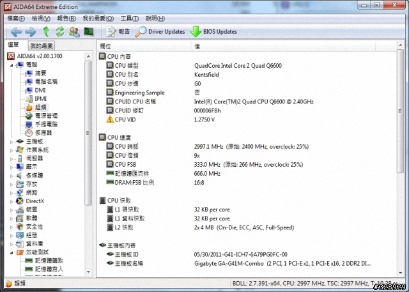
Task: Expand the 主機板 tree node
Action: coord(12,142)
